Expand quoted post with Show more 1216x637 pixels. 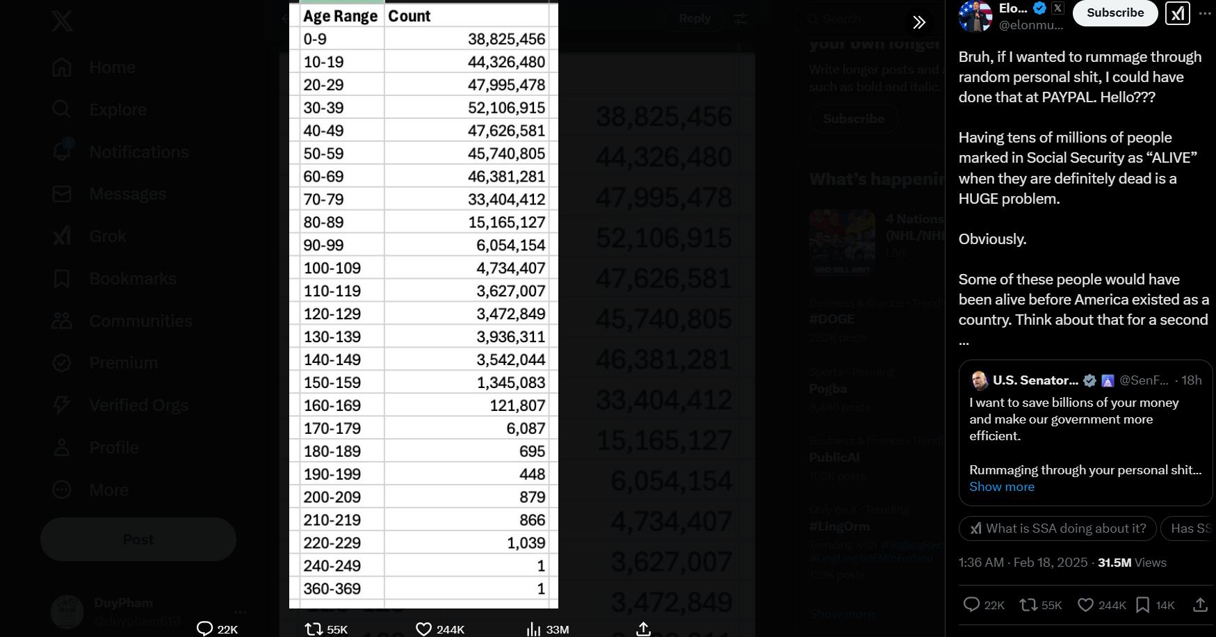point(1001,487)
